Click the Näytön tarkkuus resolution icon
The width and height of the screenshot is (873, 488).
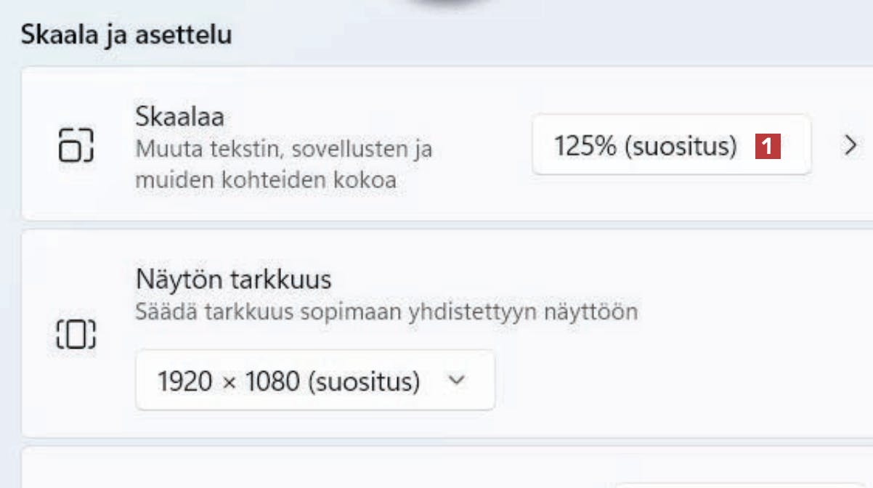[76, 334]
